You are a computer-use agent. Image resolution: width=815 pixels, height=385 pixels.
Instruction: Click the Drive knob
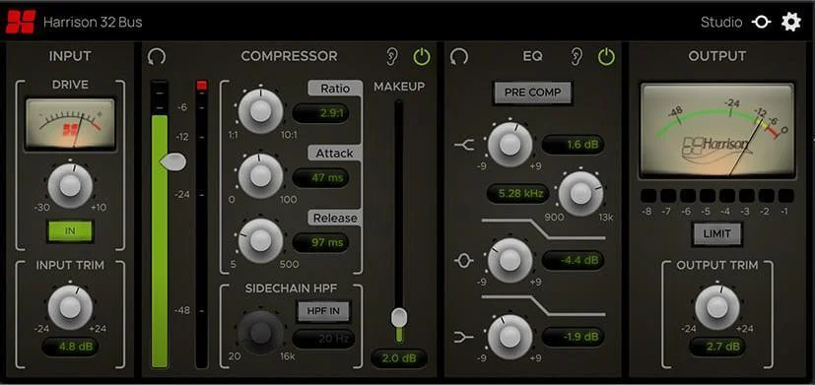coord(70,186)
